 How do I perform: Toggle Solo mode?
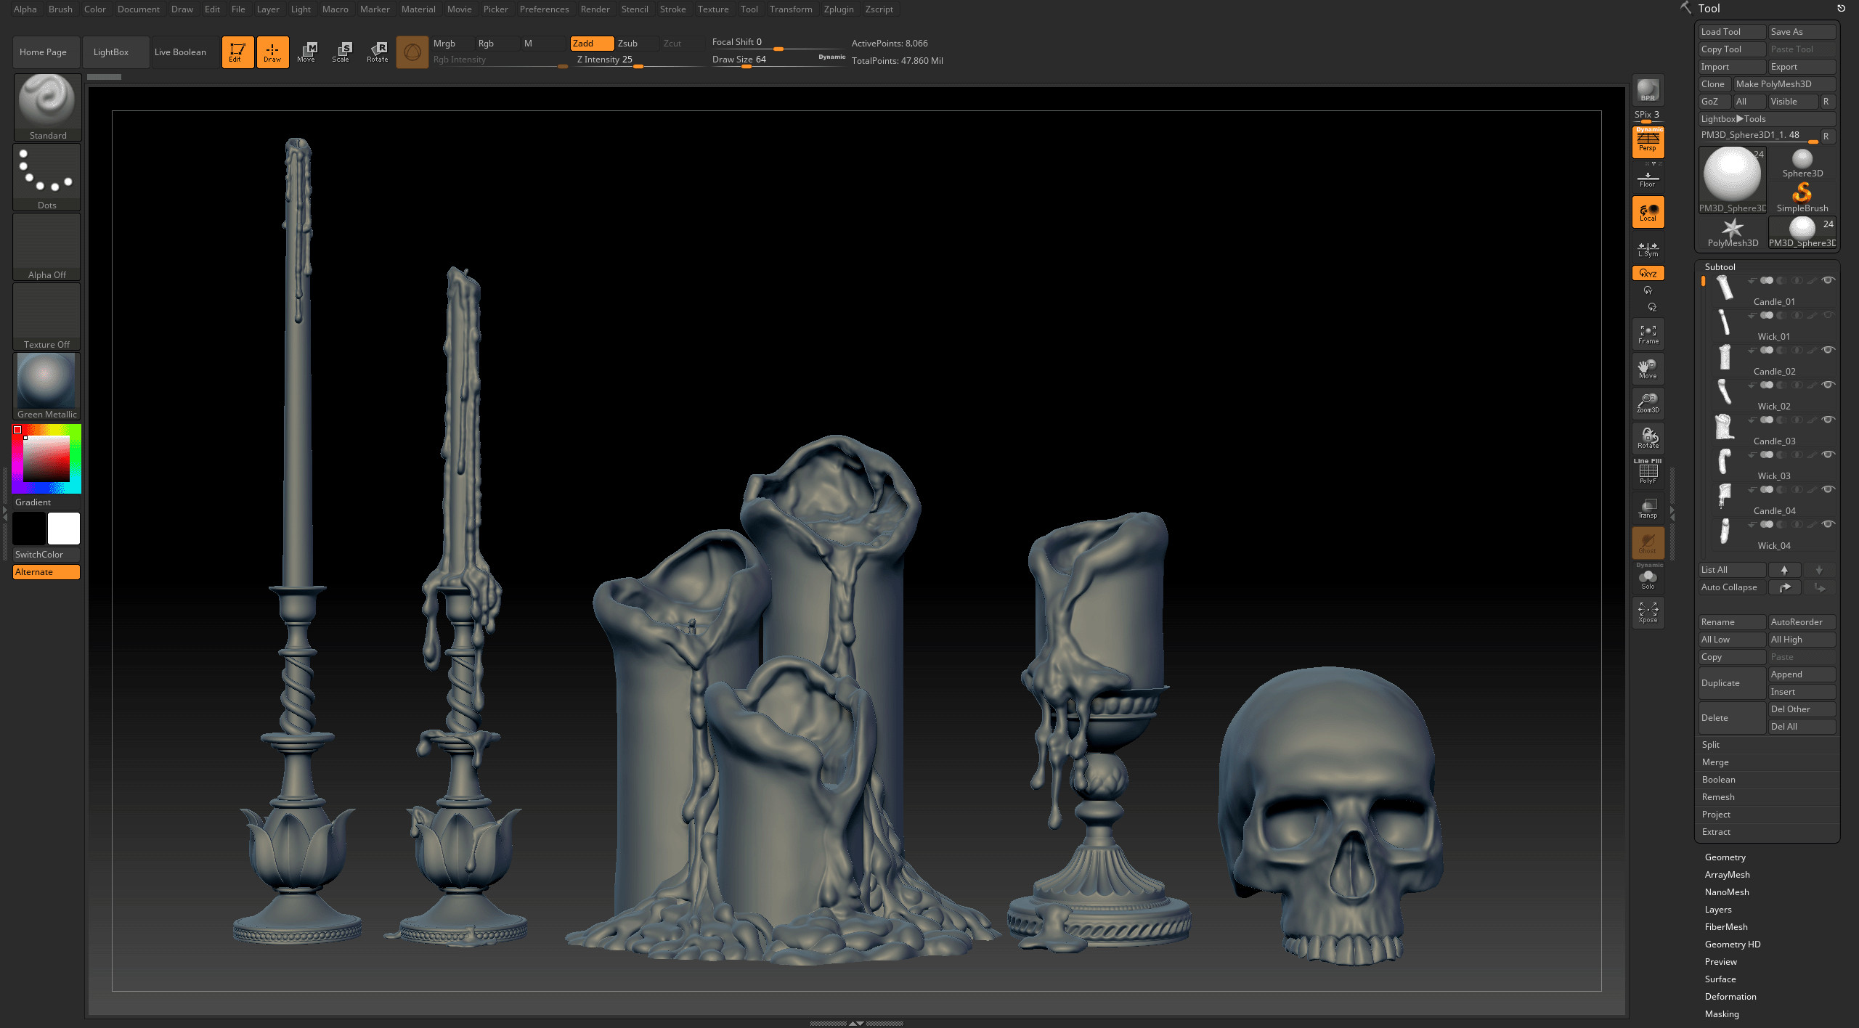tap(1648, 579)
